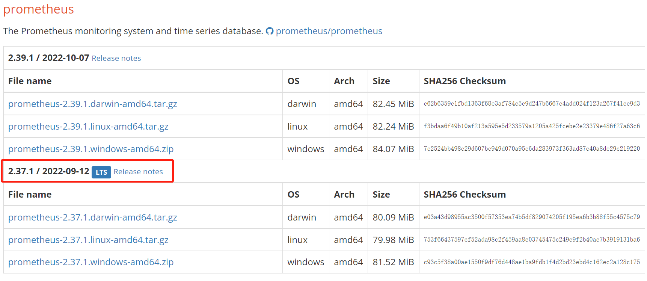Image resolution: width=647 pixels, height=281 pixels.
Task: Click the 2.39.1 / 2022-10-07 version heading
Action: click(49, 58)
